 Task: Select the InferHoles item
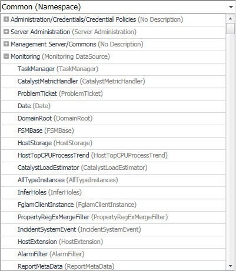[113, 193]
